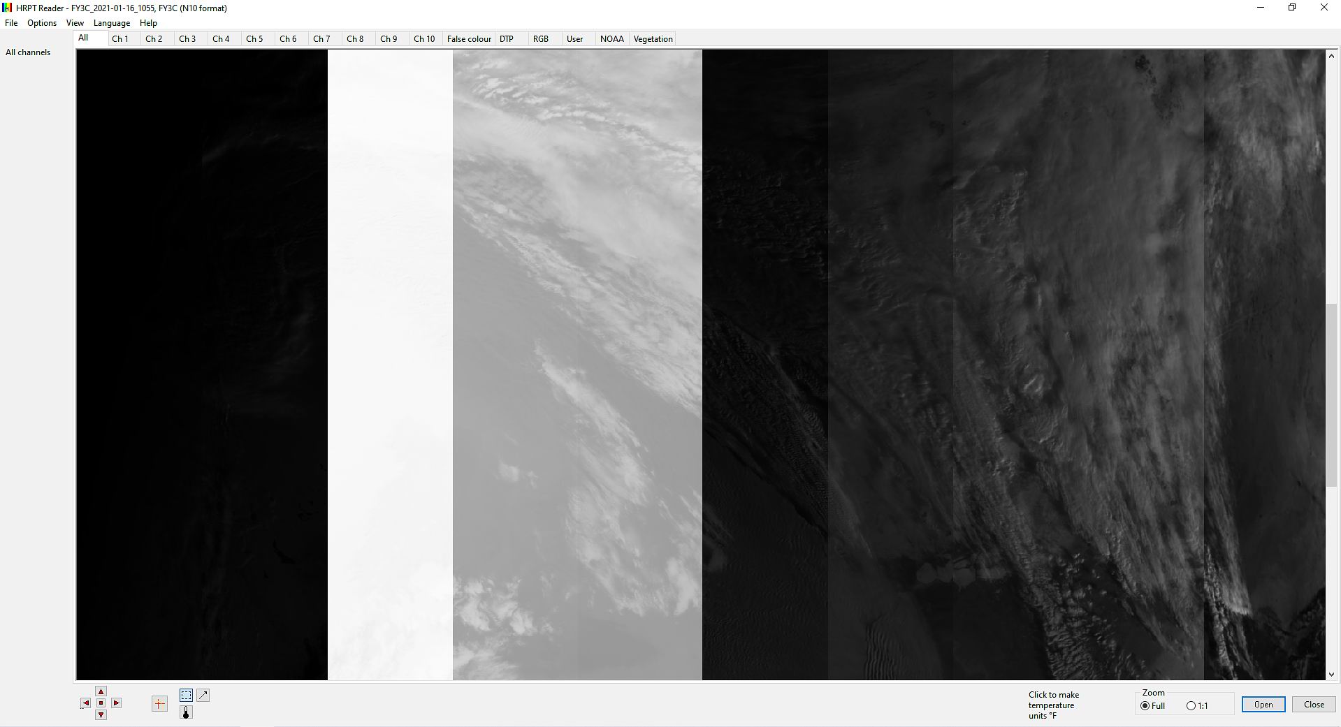Screen dimensions: 1341x727
Task: Open the View menu
Action: click(x=75, y=23)
